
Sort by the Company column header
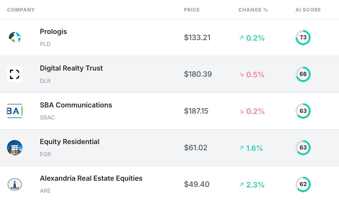pos(21,10)
